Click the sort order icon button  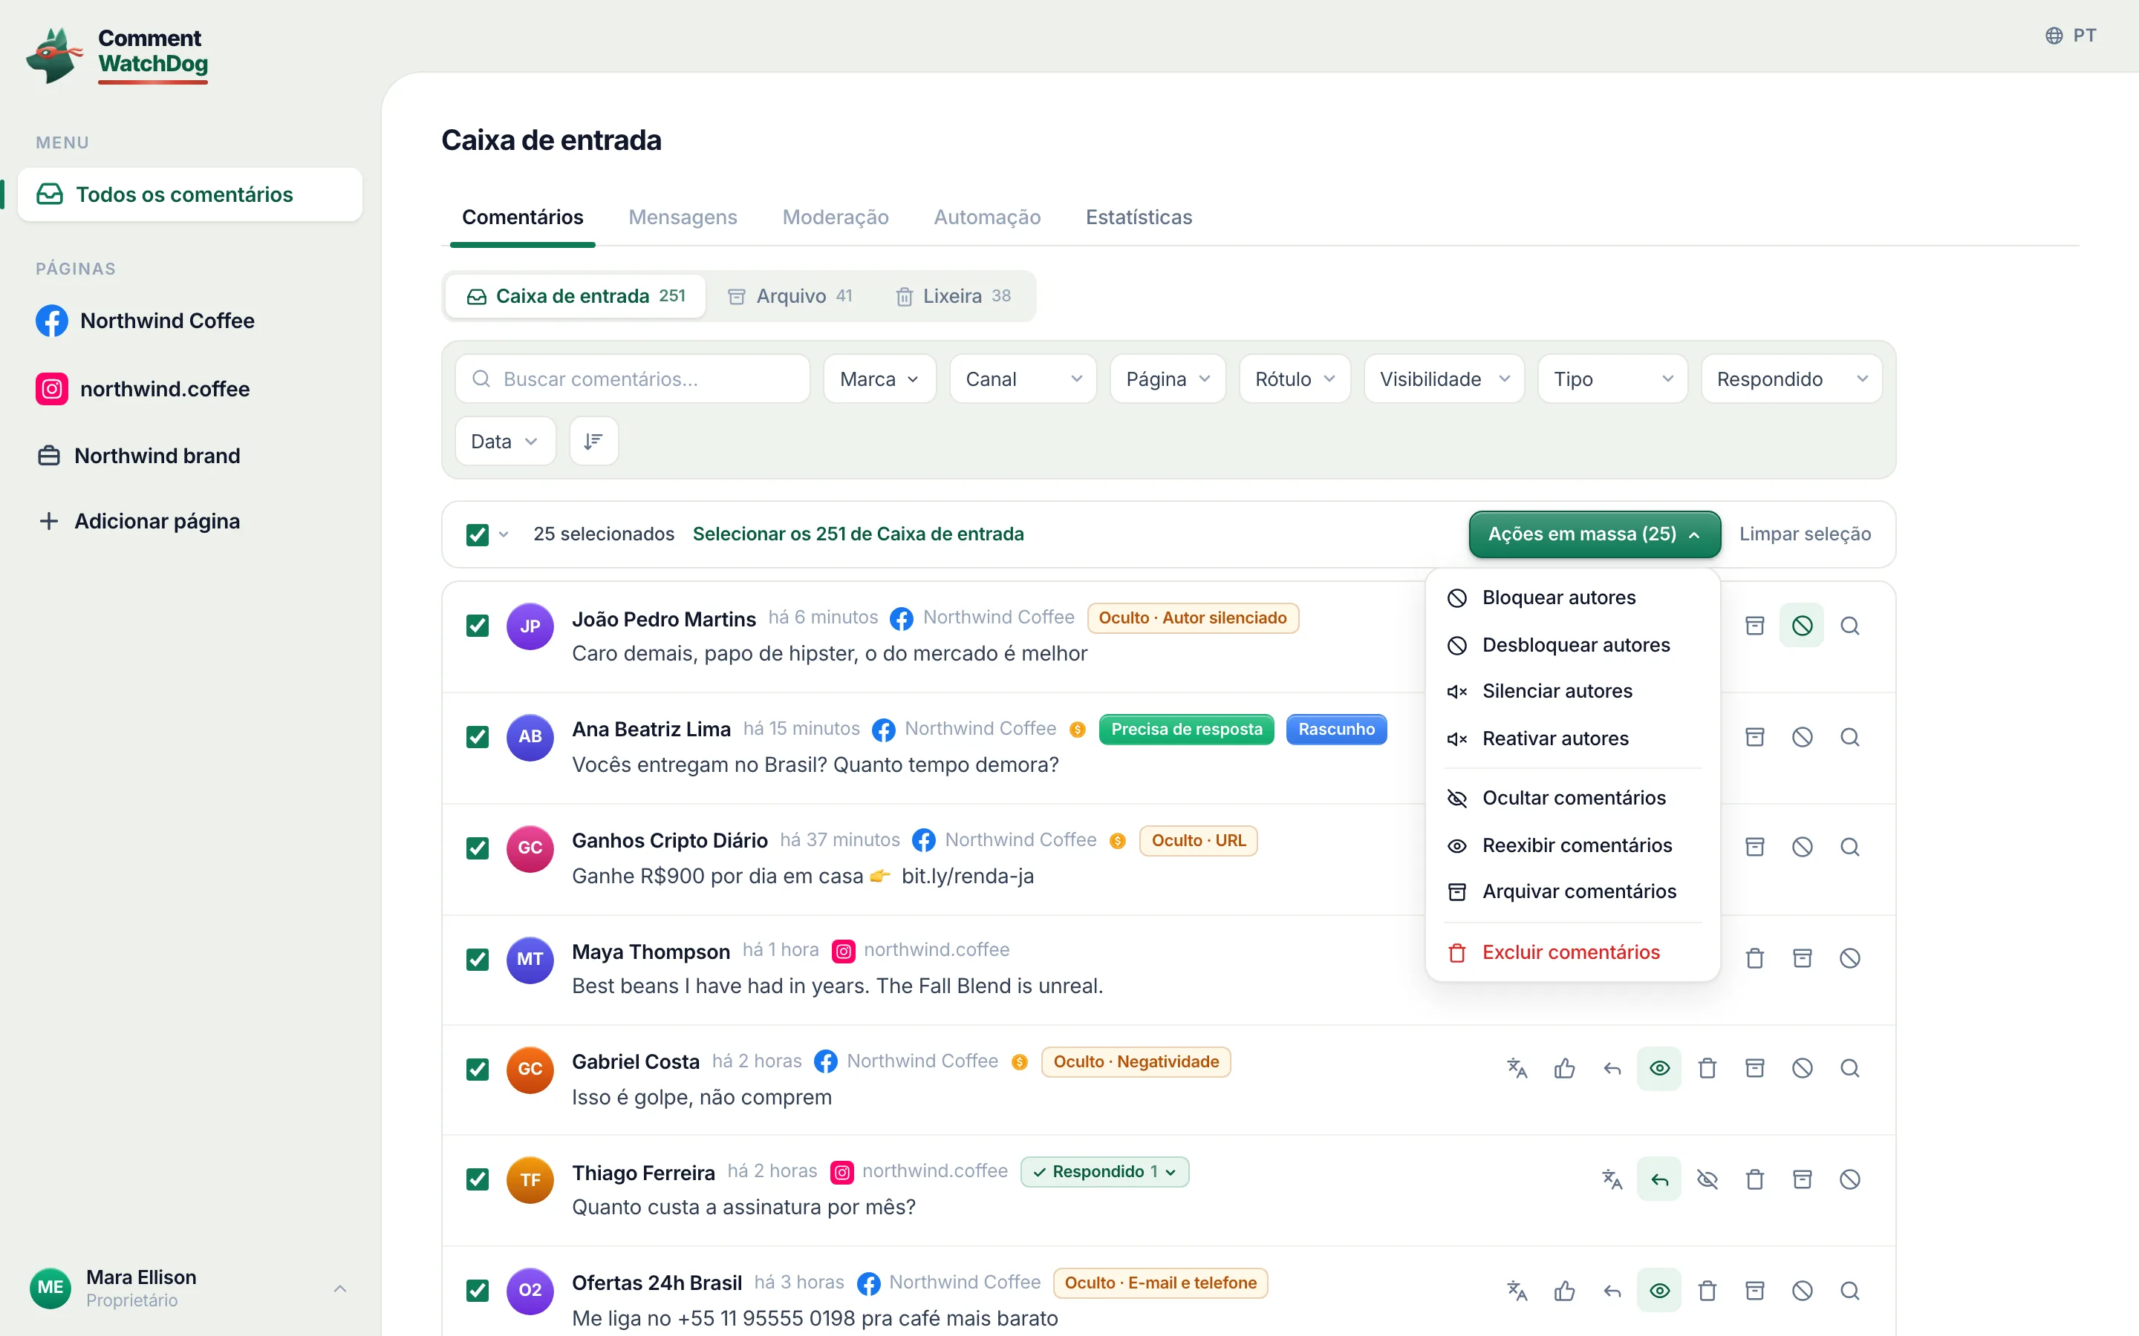click(593, 441)
